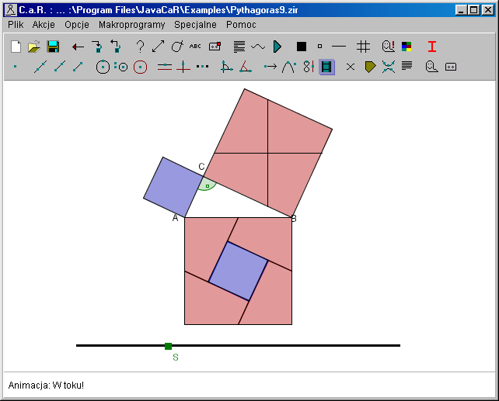Click the teal play triangle icon
The width and height of the screenshot is (499, 401).
pyautogui.click(x=277, y=47)
